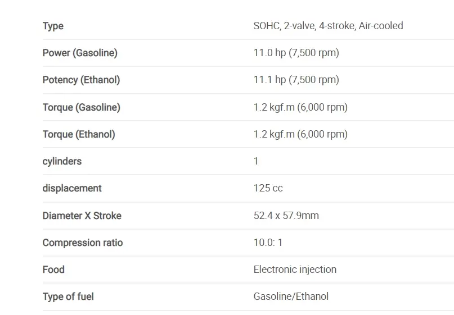Select the '11.1 hp (7,500 rpm)' value
The height and width of the screenshot is (315, 454).
click(x=296, y=80)
